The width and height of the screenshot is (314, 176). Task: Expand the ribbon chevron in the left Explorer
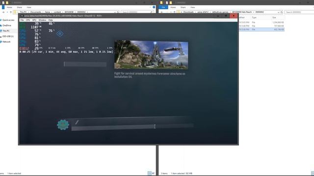150,7
